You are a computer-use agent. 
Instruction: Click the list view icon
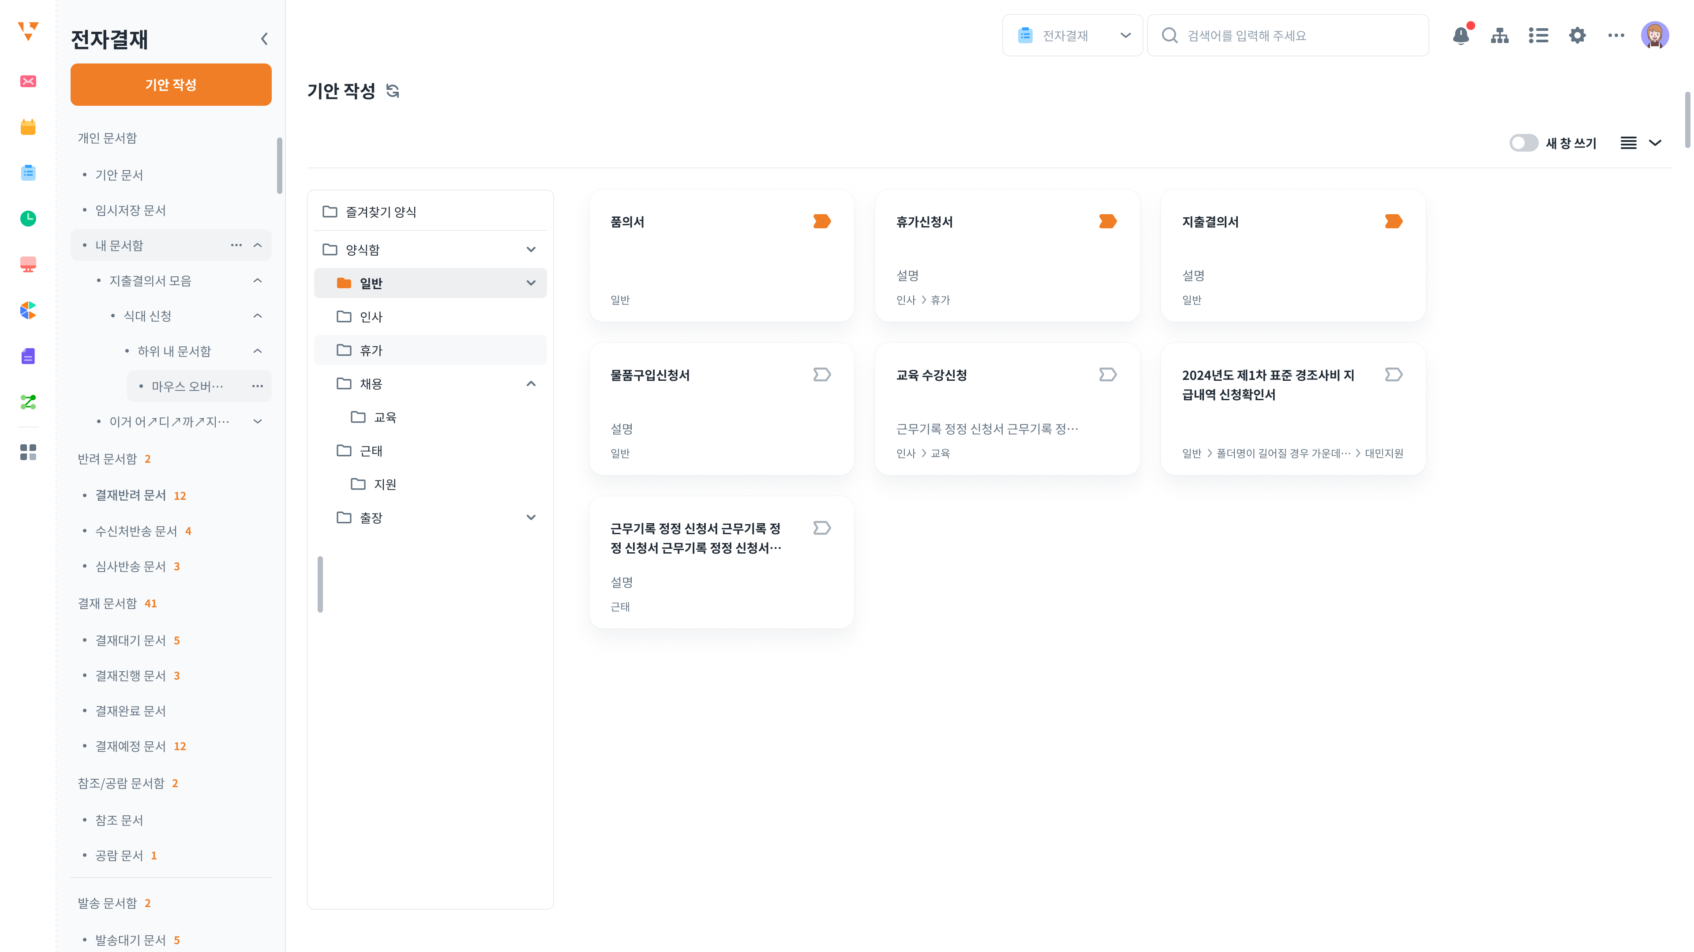click(1628, 143)
